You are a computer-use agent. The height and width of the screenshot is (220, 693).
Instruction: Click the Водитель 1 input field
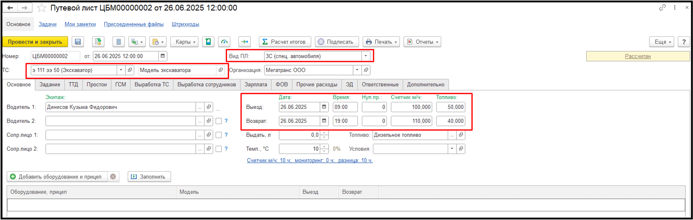tap(120, 107)
